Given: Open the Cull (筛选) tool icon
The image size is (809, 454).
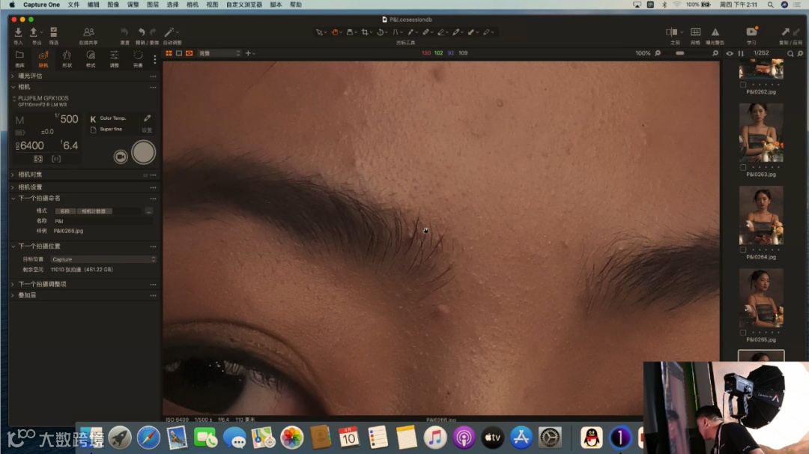Looking at the screenshot, I should 54,32.
